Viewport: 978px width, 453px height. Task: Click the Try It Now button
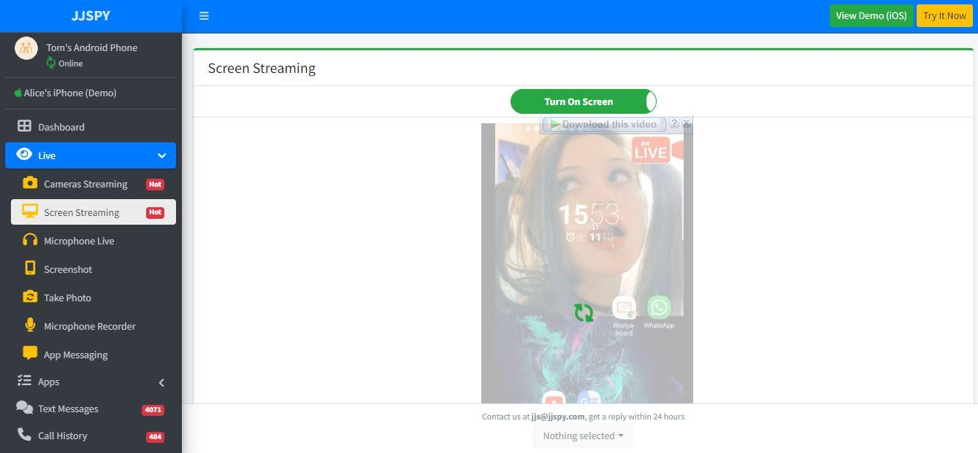(x=944, y=15)
